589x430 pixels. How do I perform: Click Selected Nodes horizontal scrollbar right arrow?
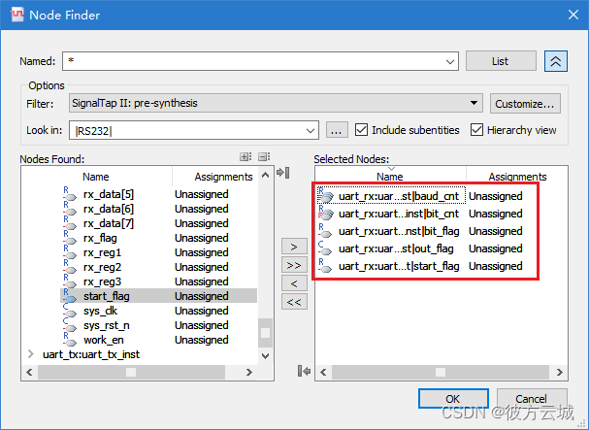(559, 372)
